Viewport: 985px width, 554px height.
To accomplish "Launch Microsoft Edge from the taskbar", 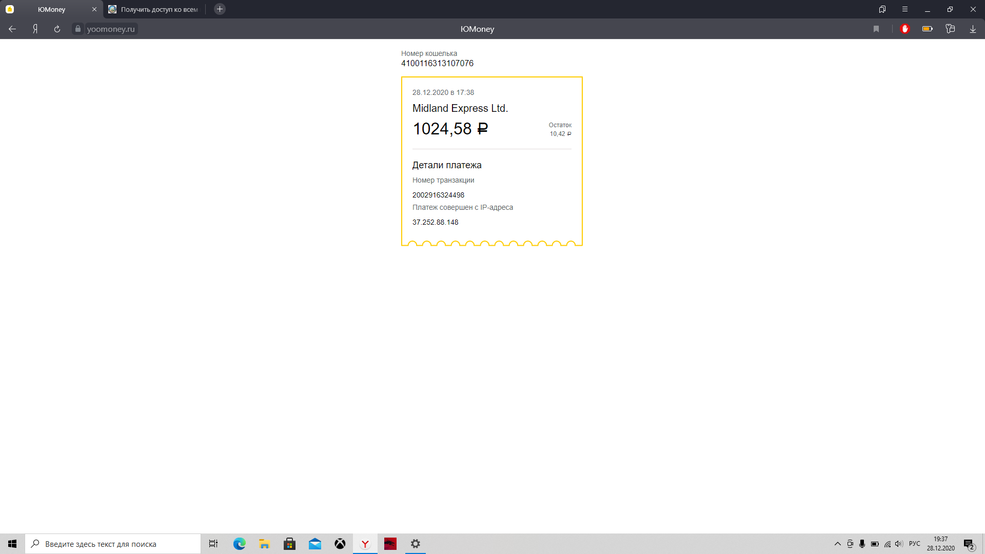I will point(239,544).
